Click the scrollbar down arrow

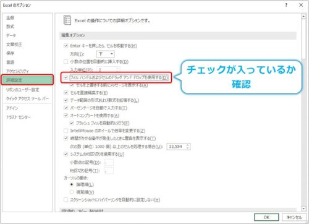303,209
